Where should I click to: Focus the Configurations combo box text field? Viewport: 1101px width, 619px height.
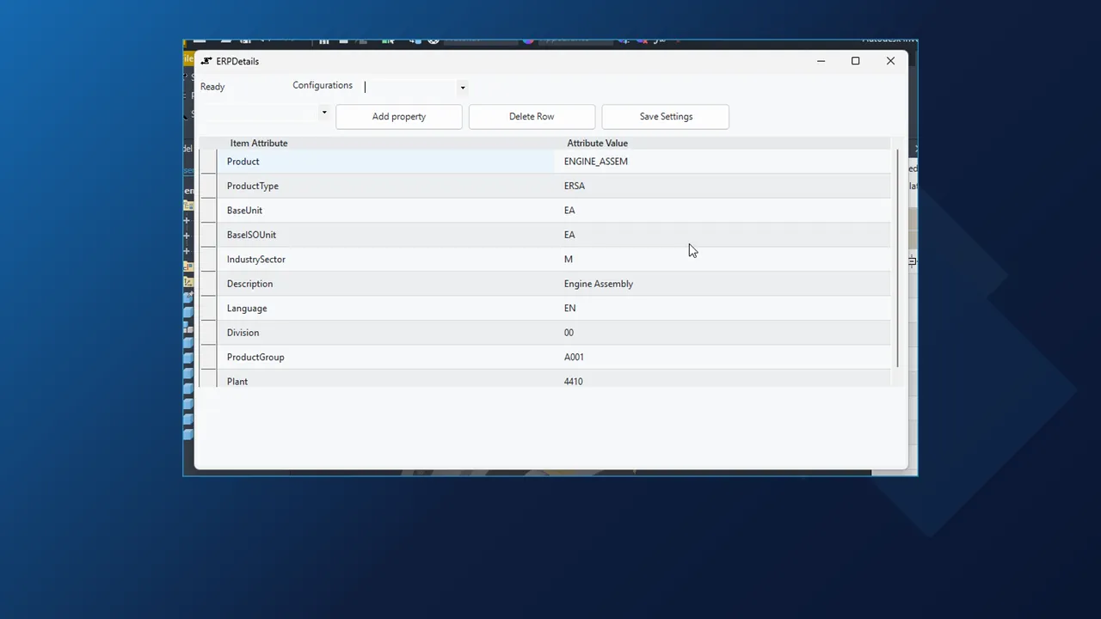coord(409,87)
